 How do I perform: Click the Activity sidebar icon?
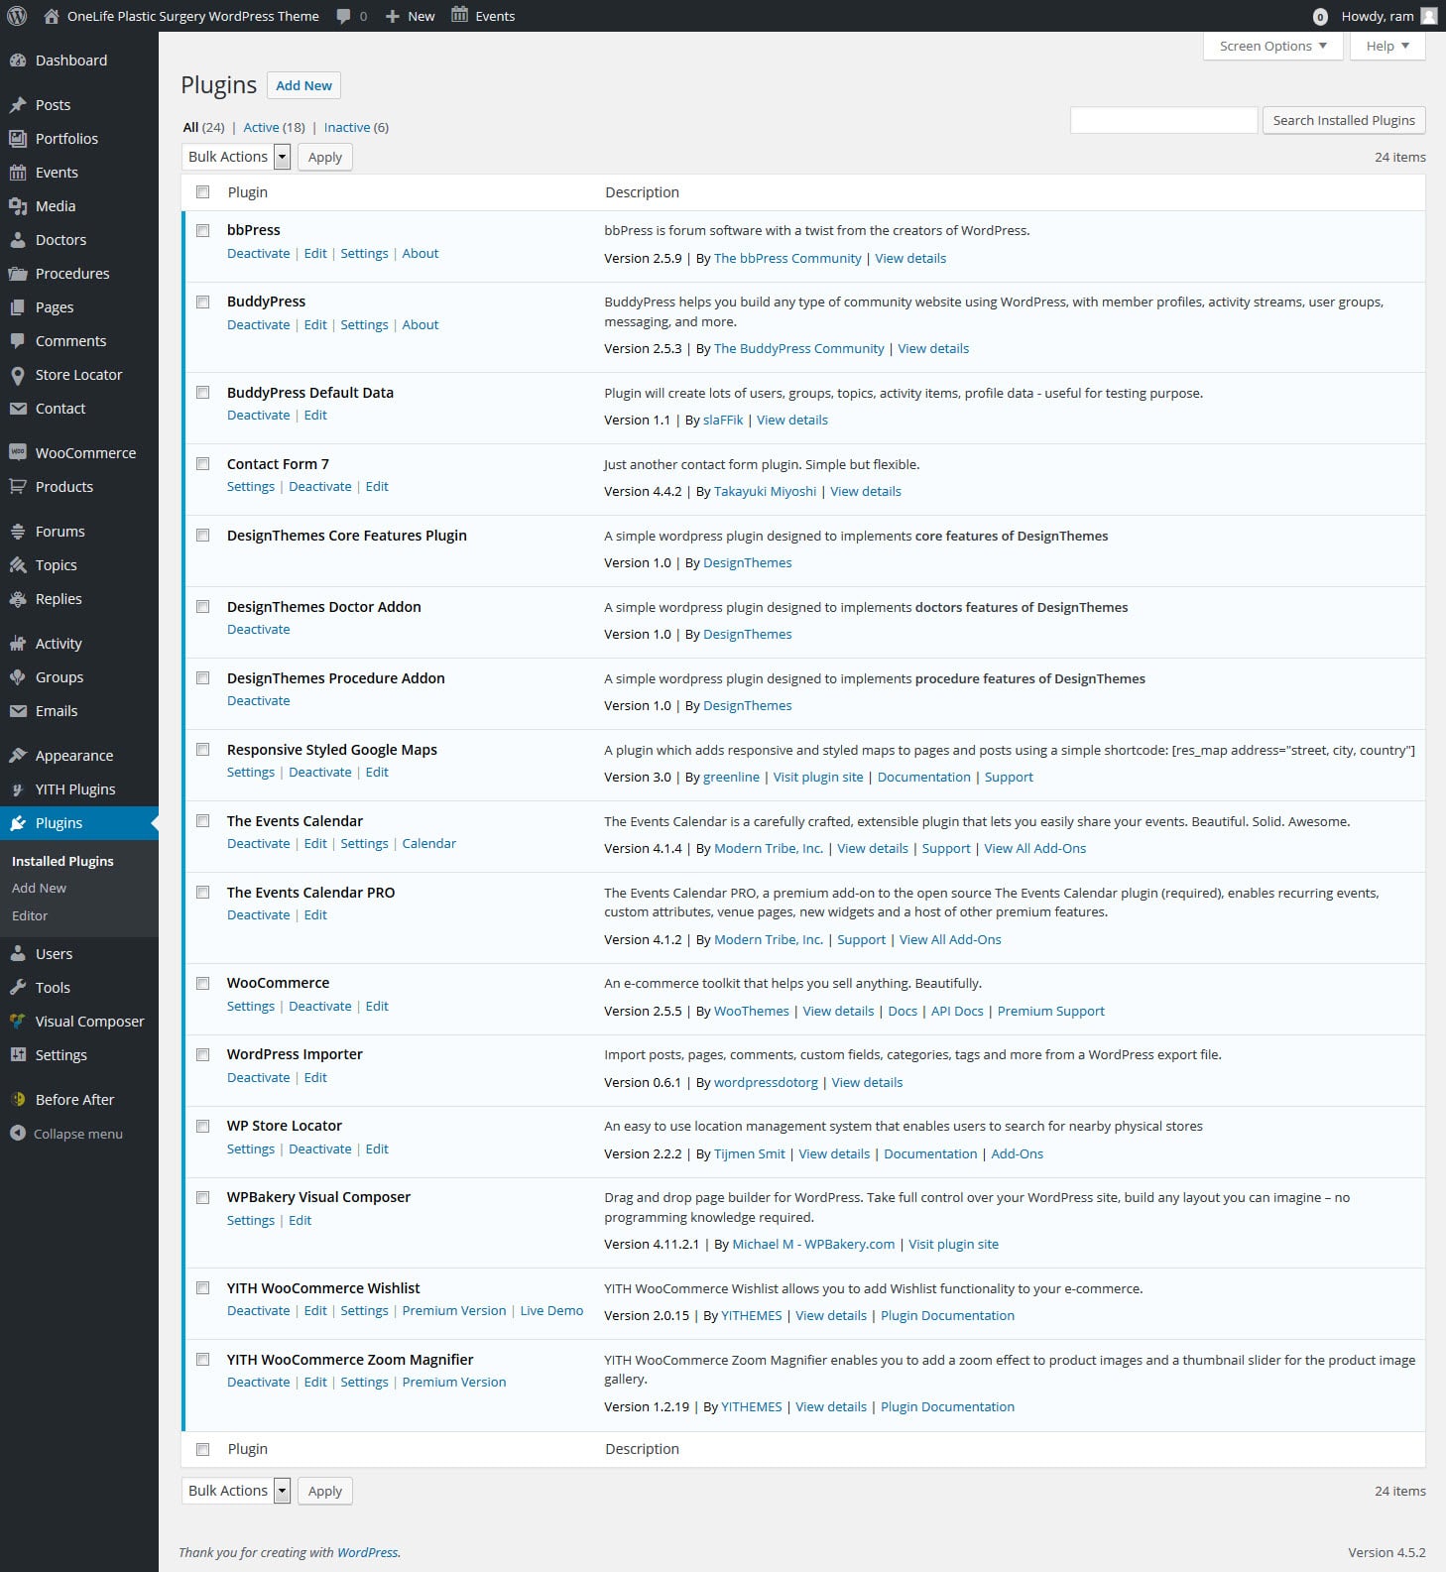[x=18, y=644]
